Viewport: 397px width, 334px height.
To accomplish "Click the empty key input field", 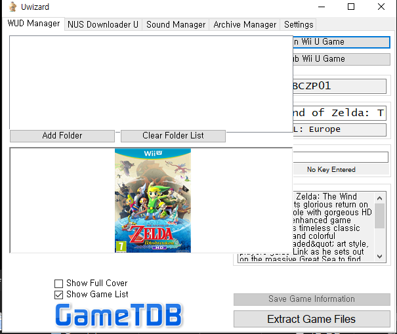I will point(341,157).
